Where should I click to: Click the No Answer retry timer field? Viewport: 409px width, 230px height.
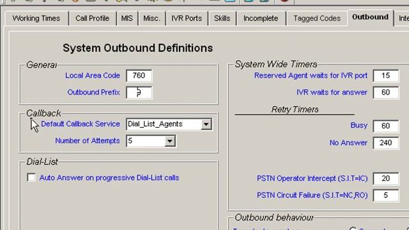[x=386, y=143]
